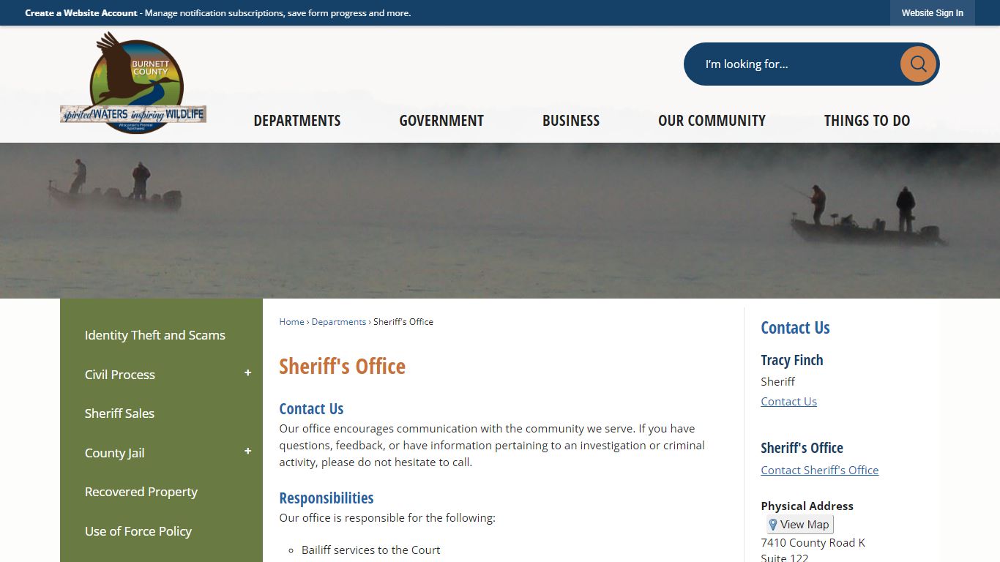The width and height of the screenshot is (1000, 562).
Task: Click Bailiff services to the Court item
Action: point(371,550)
